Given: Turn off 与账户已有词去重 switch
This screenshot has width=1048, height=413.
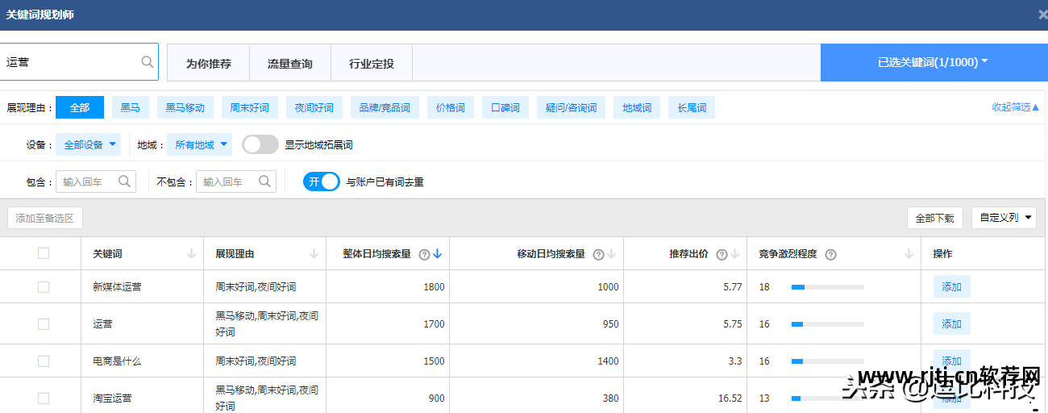Looking at the screenshot, I should (322, 181).
